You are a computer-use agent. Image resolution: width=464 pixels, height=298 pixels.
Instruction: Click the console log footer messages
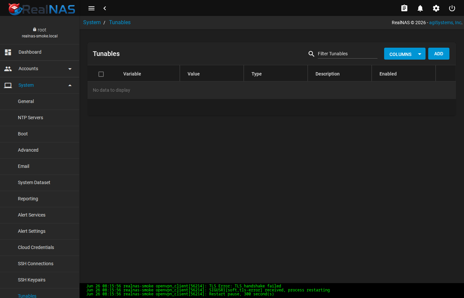[x=272, y=290]
